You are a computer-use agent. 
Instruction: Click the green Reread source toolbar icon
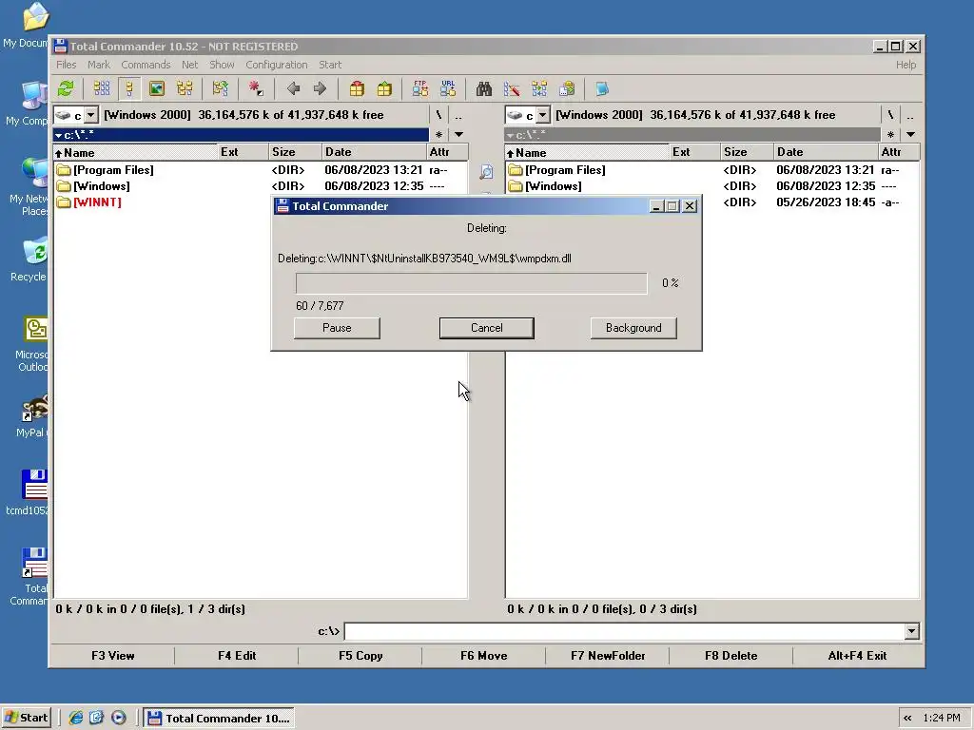coord(66,88)
